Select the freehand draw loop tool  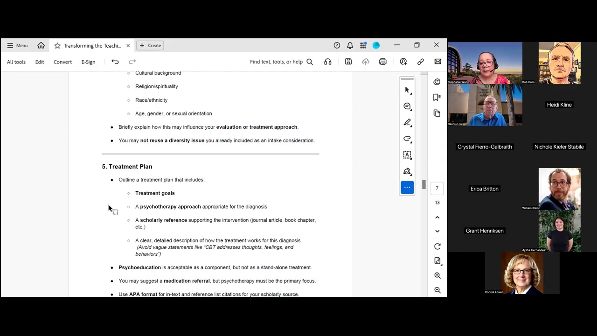tap(407, 139)
